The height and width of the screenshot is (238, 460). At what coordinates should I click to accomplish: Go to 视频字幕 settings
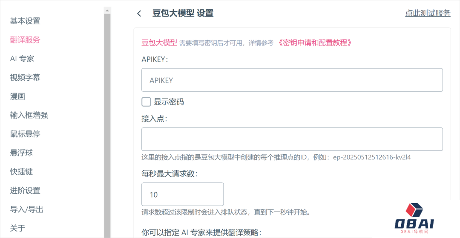pyautogui.click(x=25, y=77)
